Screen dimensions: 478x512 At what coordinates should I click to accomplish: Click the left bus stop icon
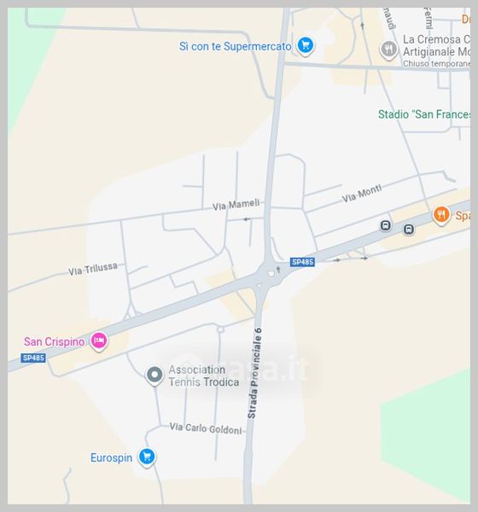386,225
